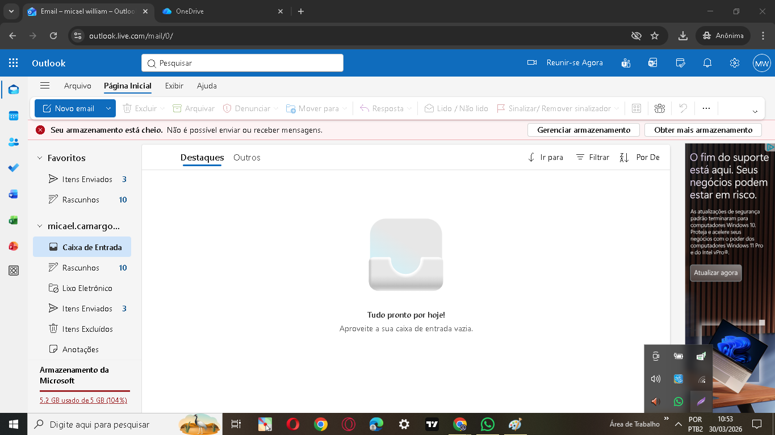Open the More apps icon in left rail
Viewport: 775px width, 435px height.
coord(14,271)
